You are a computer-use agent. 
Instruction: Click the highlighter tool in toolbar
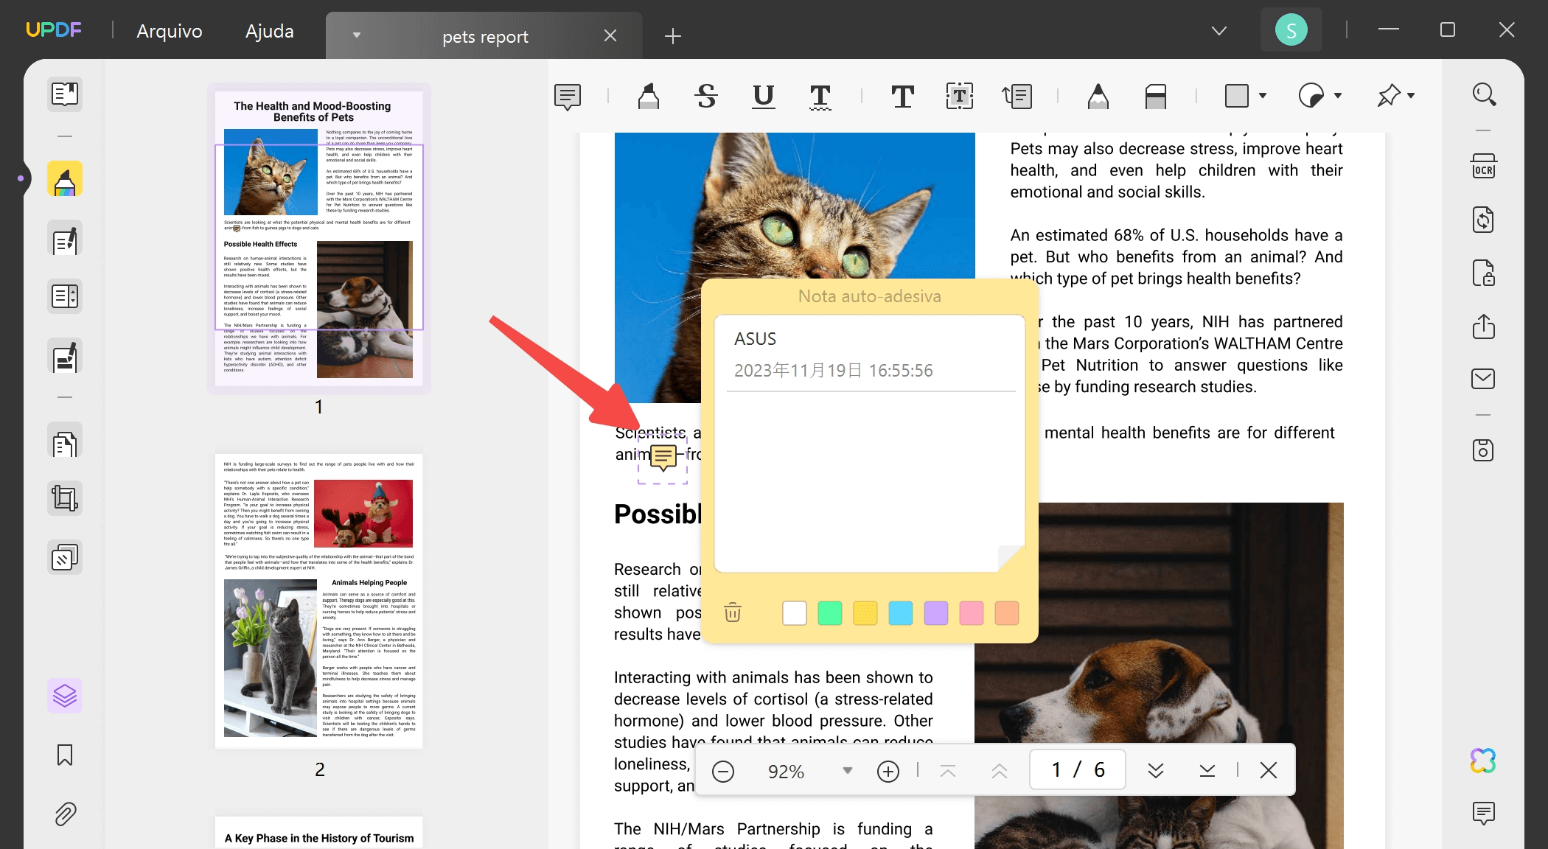click(x=648, y=96)
